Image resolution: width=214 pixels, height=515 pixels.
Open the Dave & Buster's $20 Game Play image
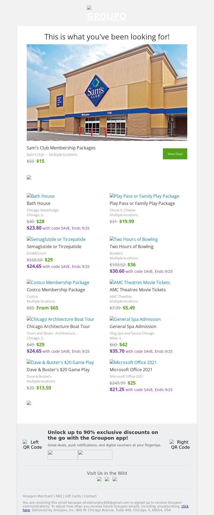click(60, 362)
